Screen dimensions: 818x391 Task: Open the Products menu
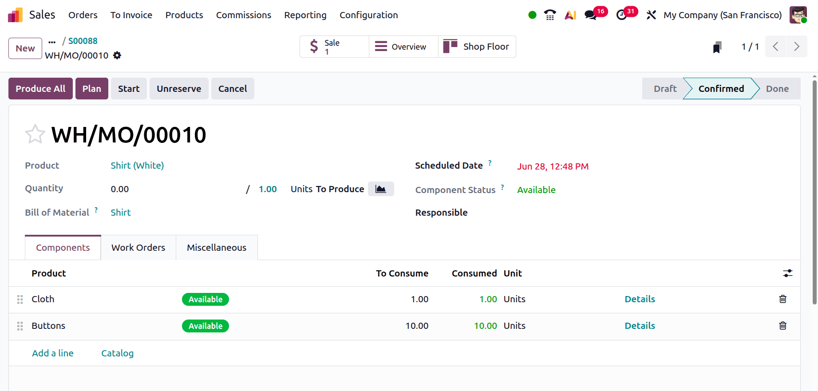point(184,15)
